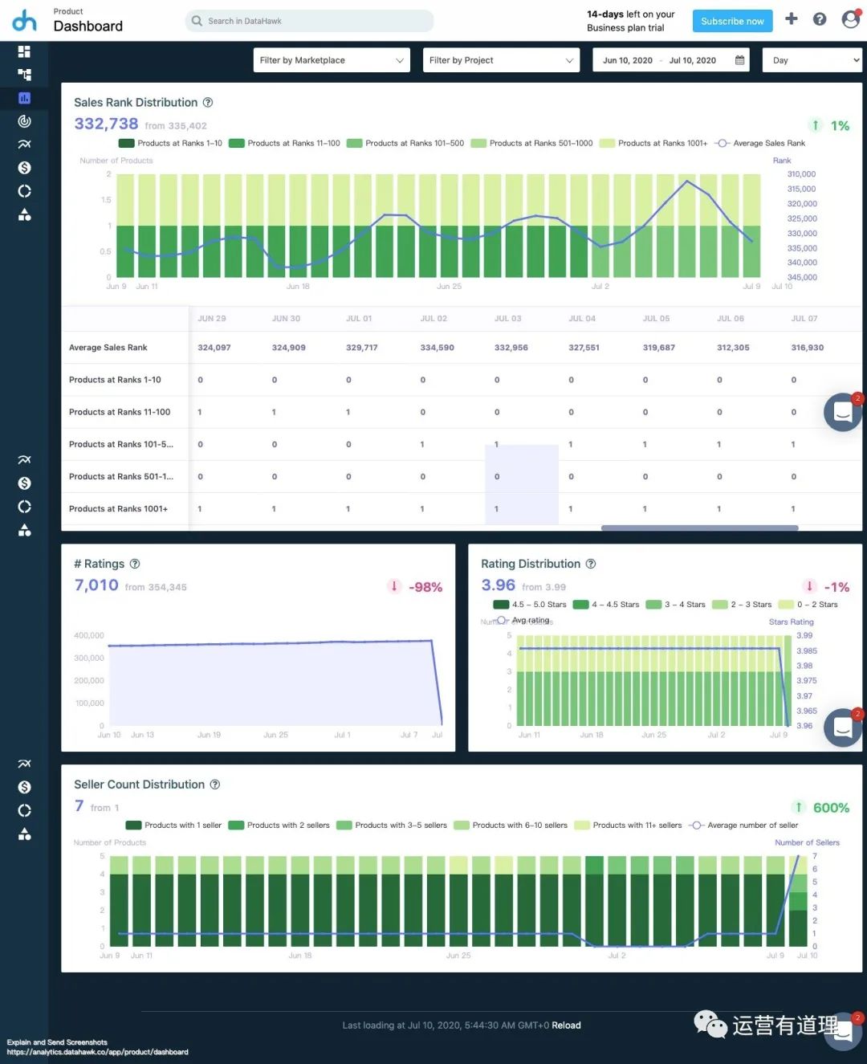Open the grid dashboard sidebar icon
The width and height of the screenshot is (867, 1064).
[24, 51]
